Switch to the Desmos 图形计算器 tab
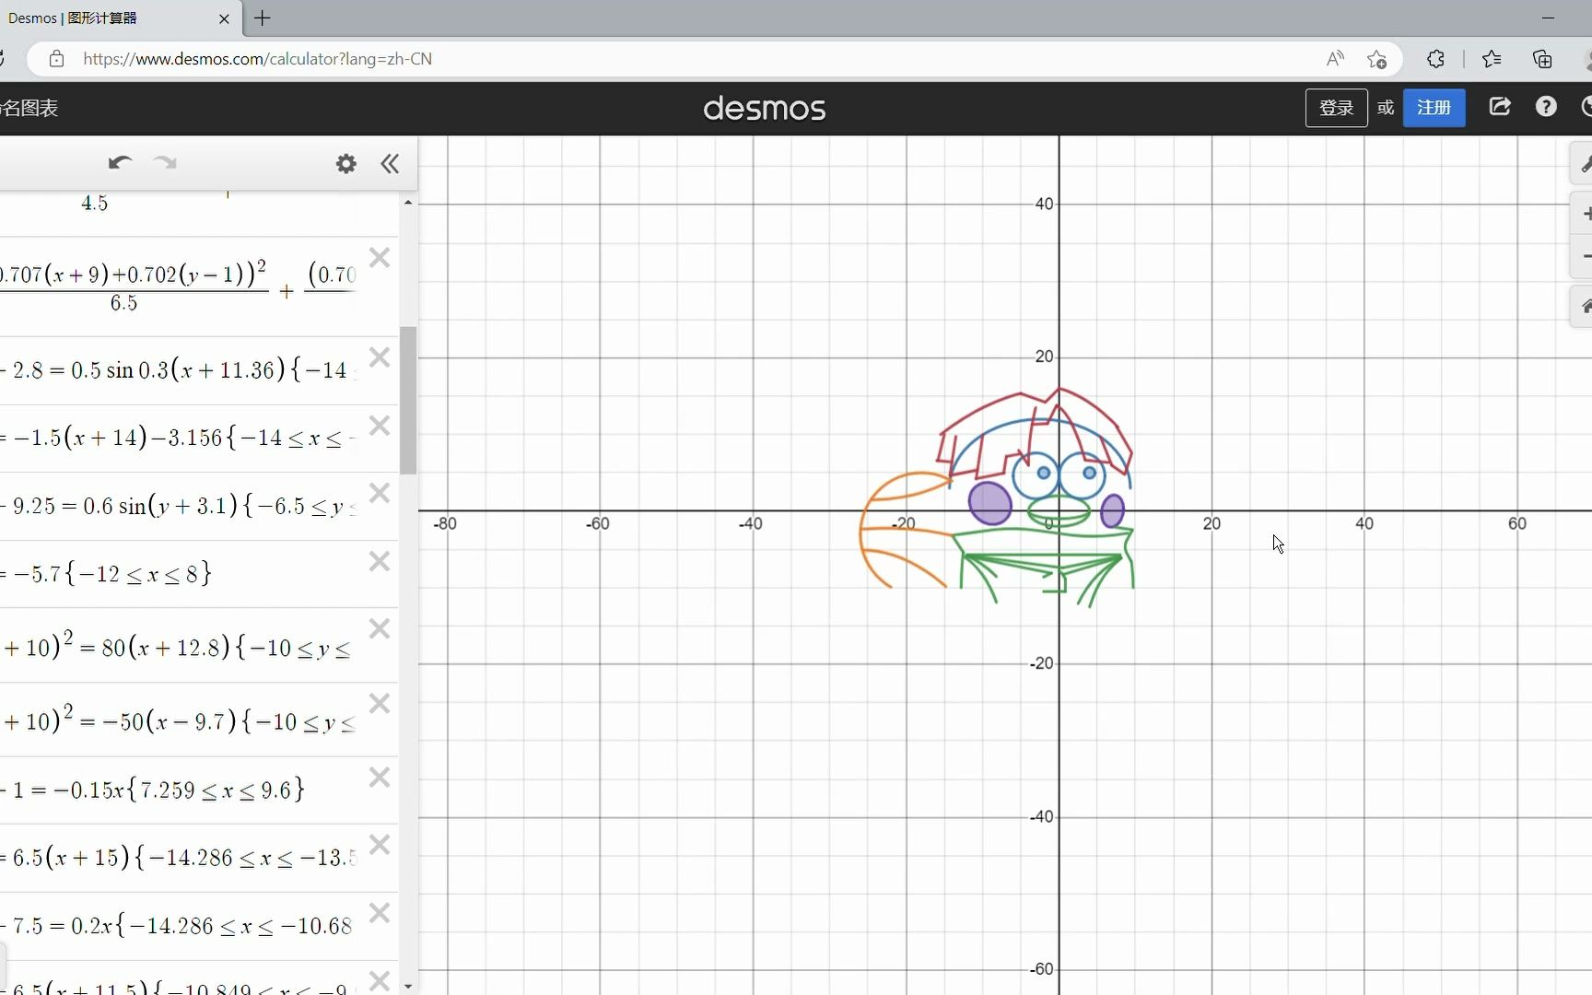This screenshot has width=1592, height=995. (101, 18)
